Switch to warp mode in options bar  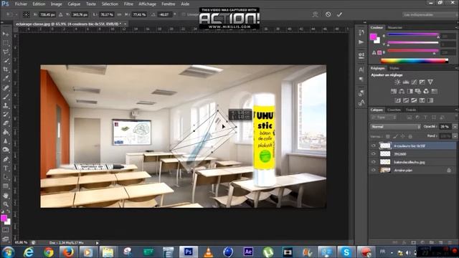315,14
